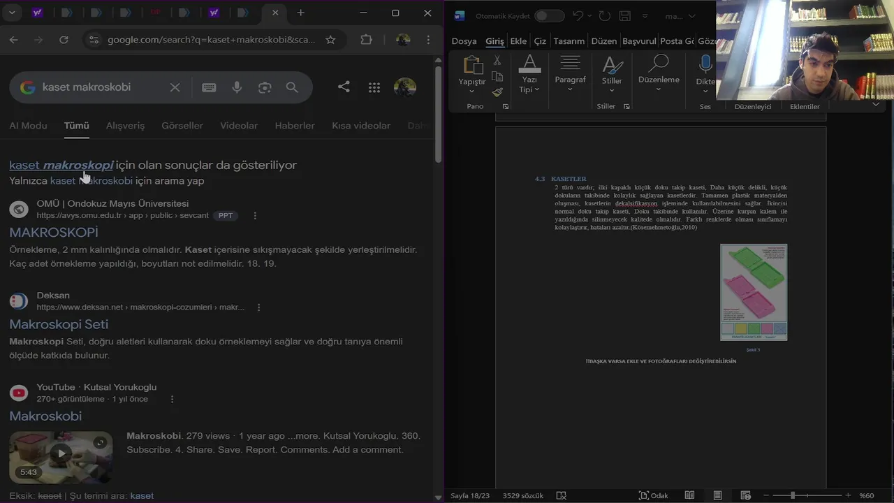Zoom in with the plus in Word
The width and height of the screenshot is (894, 503).
click(849, 495)
